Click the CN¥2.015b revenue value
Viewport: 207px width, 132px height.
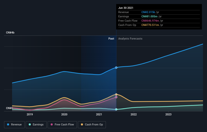[148, 12]
